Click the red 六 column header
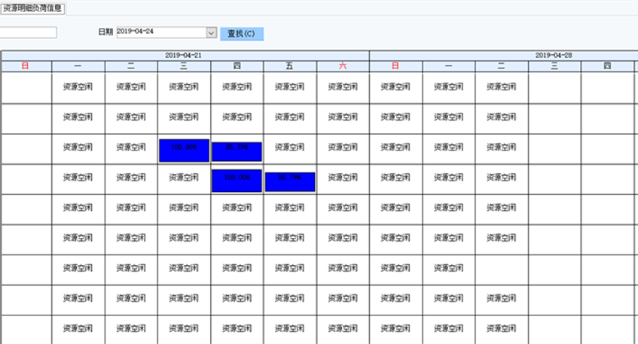Viewport: 638px width, 344px height. (343, 66)
